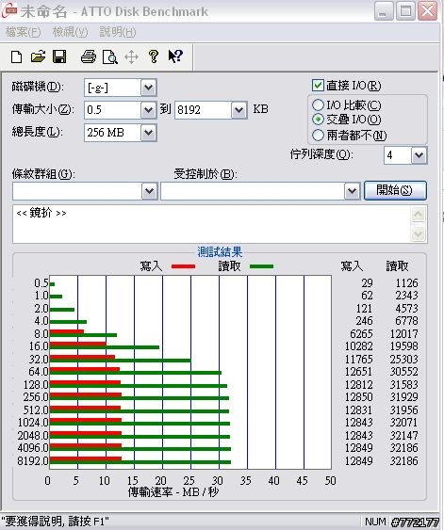The image size is (444, 530).
Task: Maximize the ATTO Disk Benchmark window
Action: [405, 11]
